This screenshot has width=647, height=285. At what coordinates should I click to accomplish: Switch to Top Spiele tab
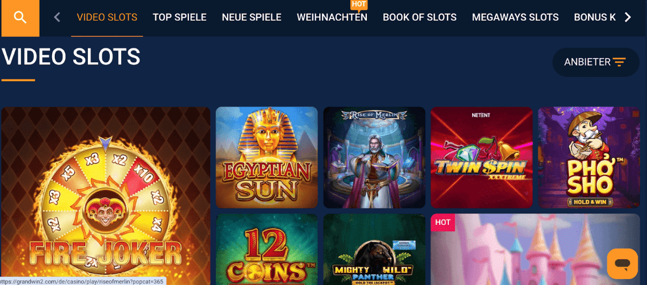click(x=180, y=18)
